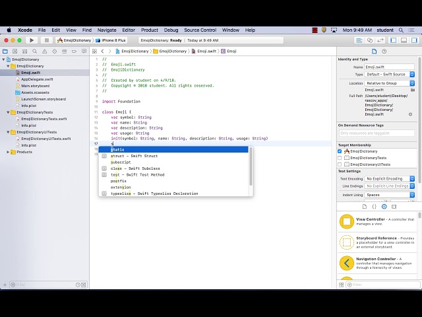The image size is (422, 317).
Task: Collapse the EmojiDictionary project root
Action: click(3, 59)
